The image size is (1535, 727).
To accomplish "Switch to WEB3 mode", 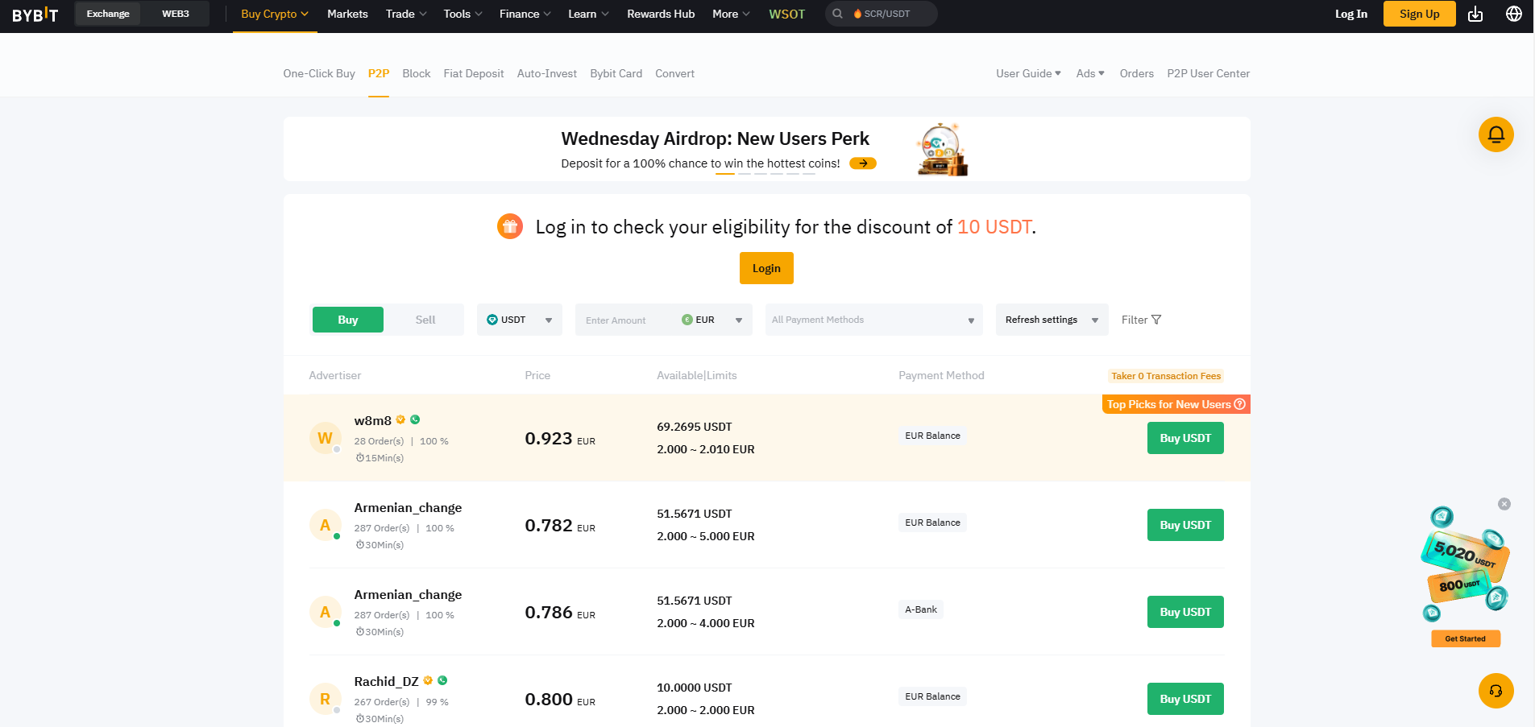I will (x=176, y=14).
